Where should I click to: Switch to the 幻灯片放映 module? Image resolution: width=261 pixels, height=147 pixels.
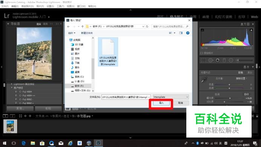224,17
